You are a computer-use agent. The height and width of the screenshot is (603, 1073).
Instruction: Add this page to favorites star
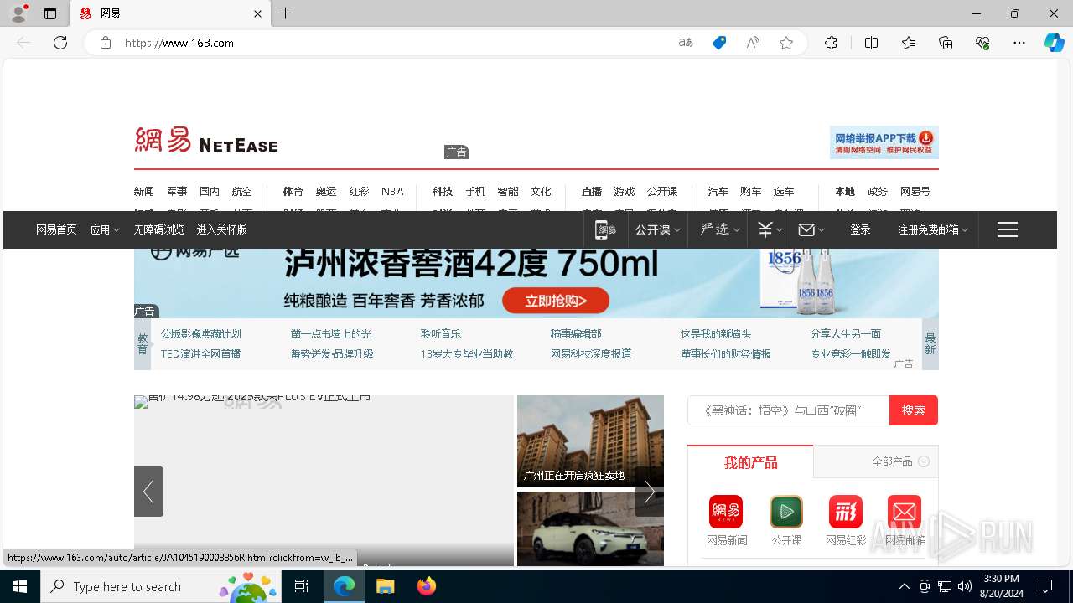[786, 43]
